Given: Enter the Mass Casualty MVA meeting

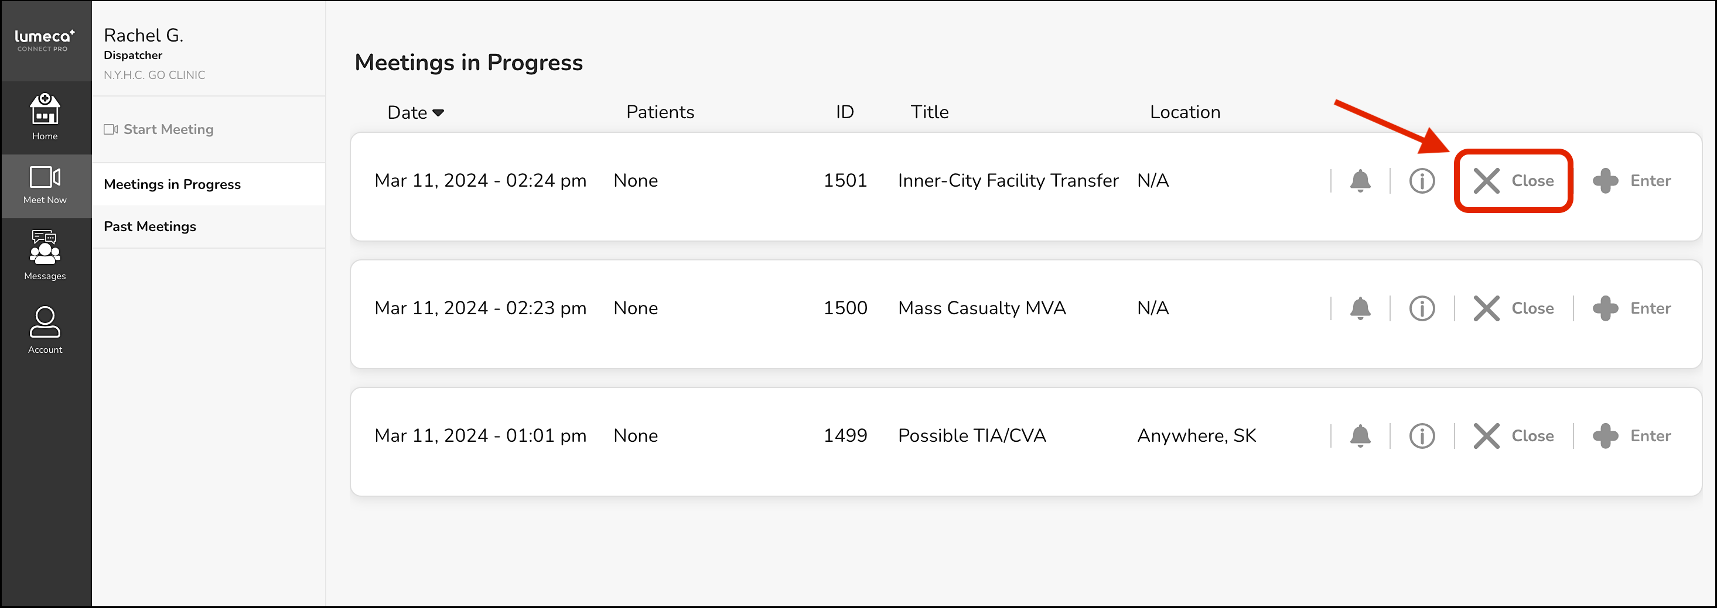Looking at the screenshot, I should pyautogui.click(x=1631, y=308).
